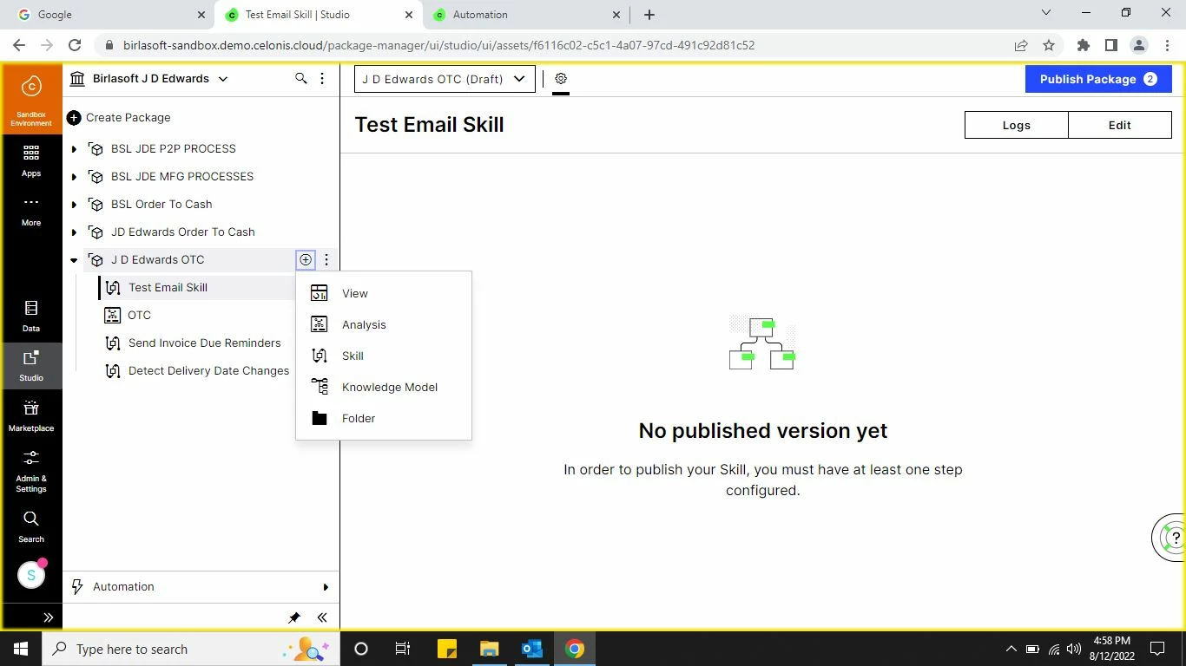This screenshot has height=666, width=1186.
Task: Open the Marketplace
Action: pyautogui.click(x=31, y=416)
